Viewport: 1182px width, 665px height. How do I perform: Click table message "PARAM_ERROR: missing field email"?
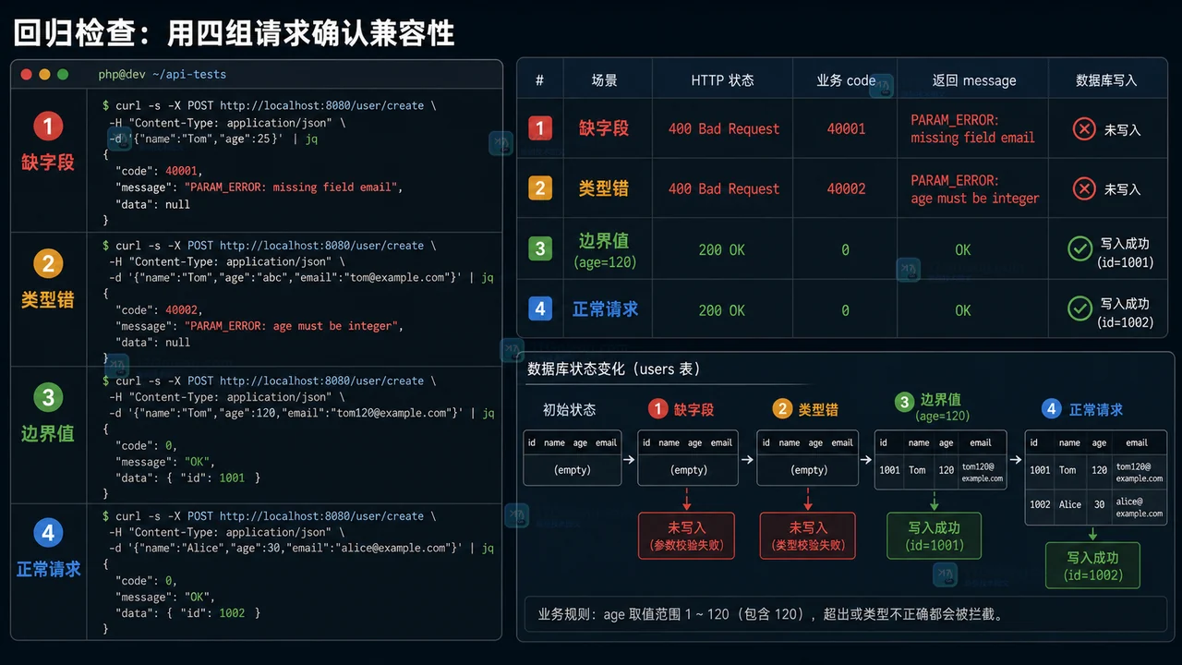[x=972, y=128]
